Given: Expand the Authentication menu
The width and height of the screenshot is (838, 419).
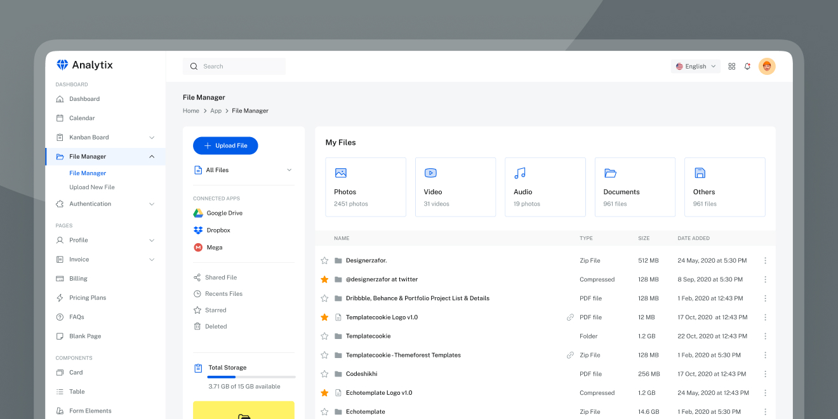Looking at the screenshot, I should coord(152,204).
